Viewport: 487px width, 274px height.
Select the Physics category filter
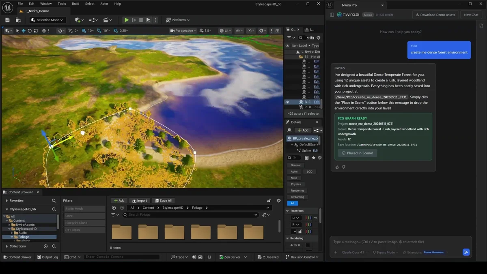296,184
